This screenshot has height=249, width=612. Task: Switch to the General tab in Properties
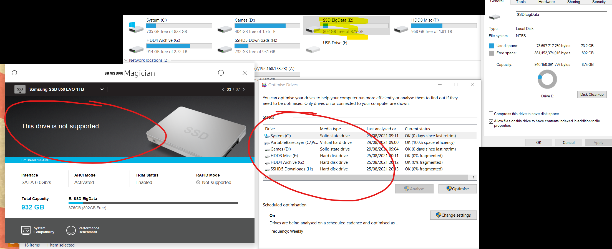(x=497, y=2)
